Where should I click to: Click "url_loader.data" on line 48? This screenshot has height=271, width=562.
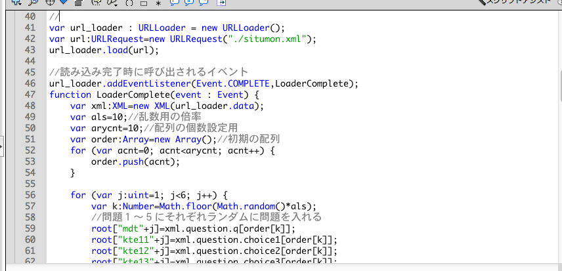(x=214, y=106)
